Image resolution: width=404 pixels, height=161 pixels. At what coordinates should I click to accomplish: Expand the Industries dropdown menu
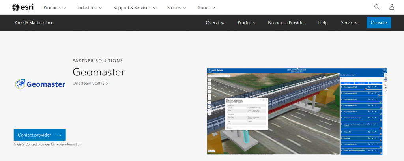click(90, 8)
